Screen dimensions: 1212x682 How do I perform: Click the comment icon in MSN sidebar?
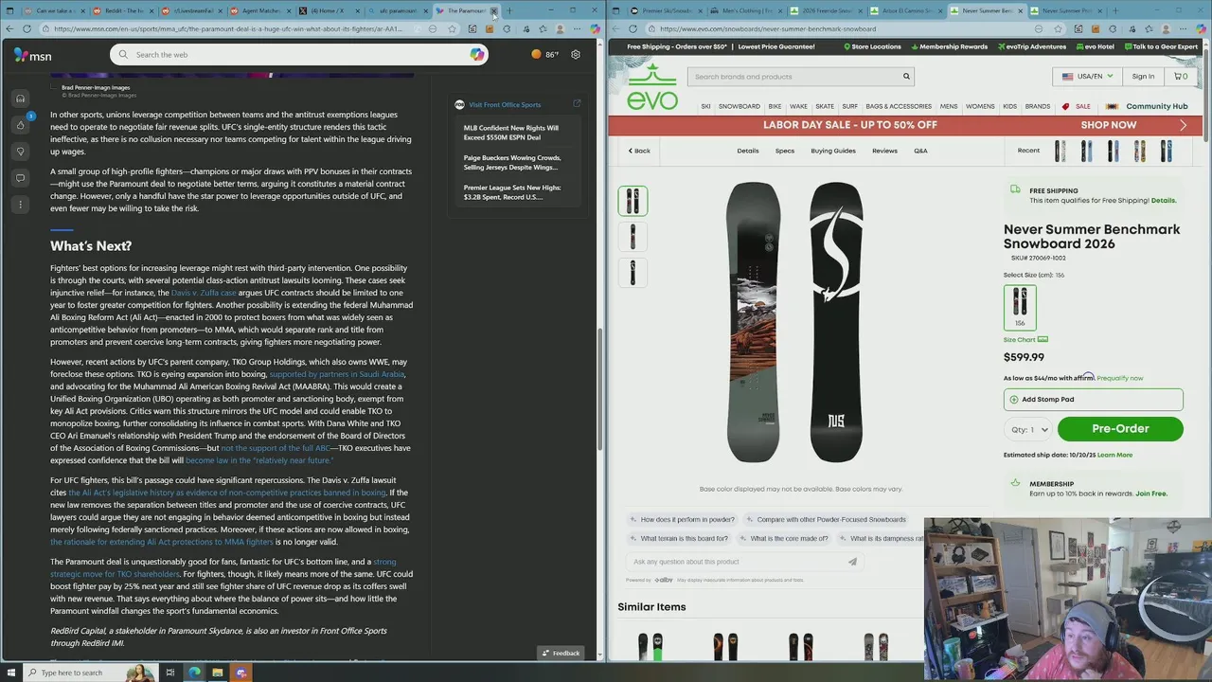20,178
